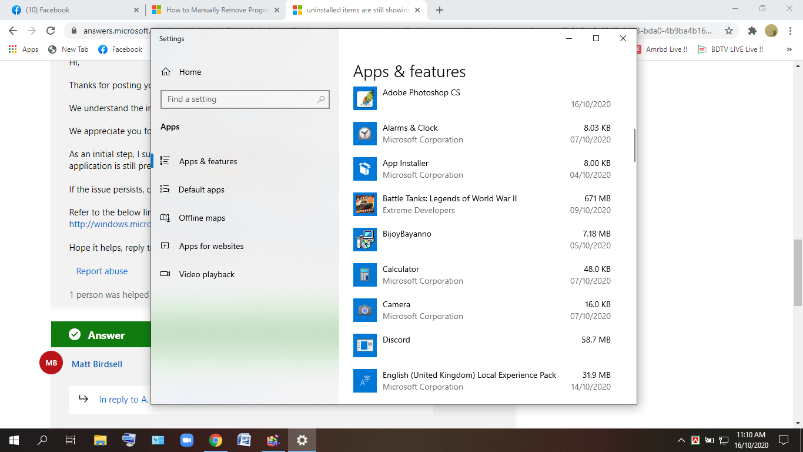
Task: Open the Chrome profile avatar
Action: coord(771,31)
